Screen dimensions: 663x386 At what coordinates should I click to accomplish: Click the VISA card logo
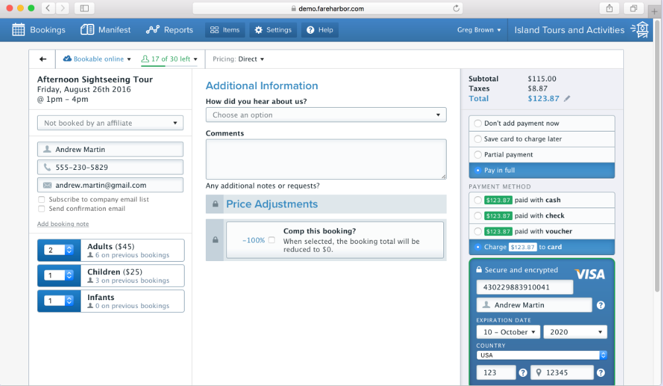590,274
